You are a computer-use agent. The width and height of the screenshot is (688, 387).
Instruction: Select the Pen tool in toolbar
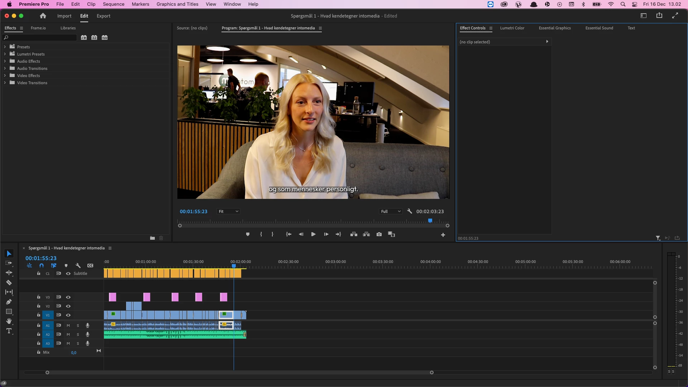(9, 302)
